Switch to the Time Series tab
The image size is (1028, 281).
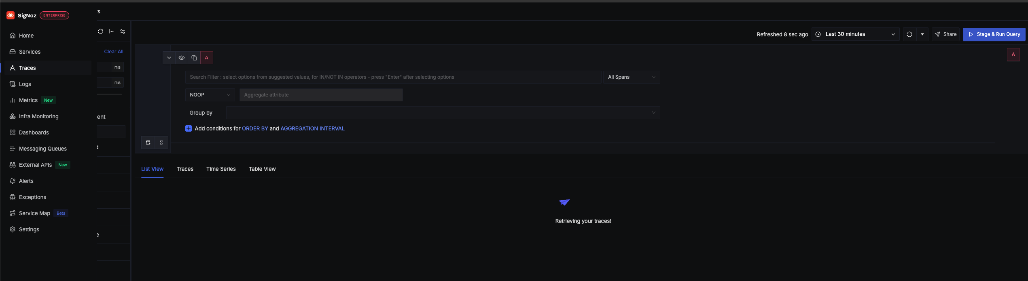point(221,169)
